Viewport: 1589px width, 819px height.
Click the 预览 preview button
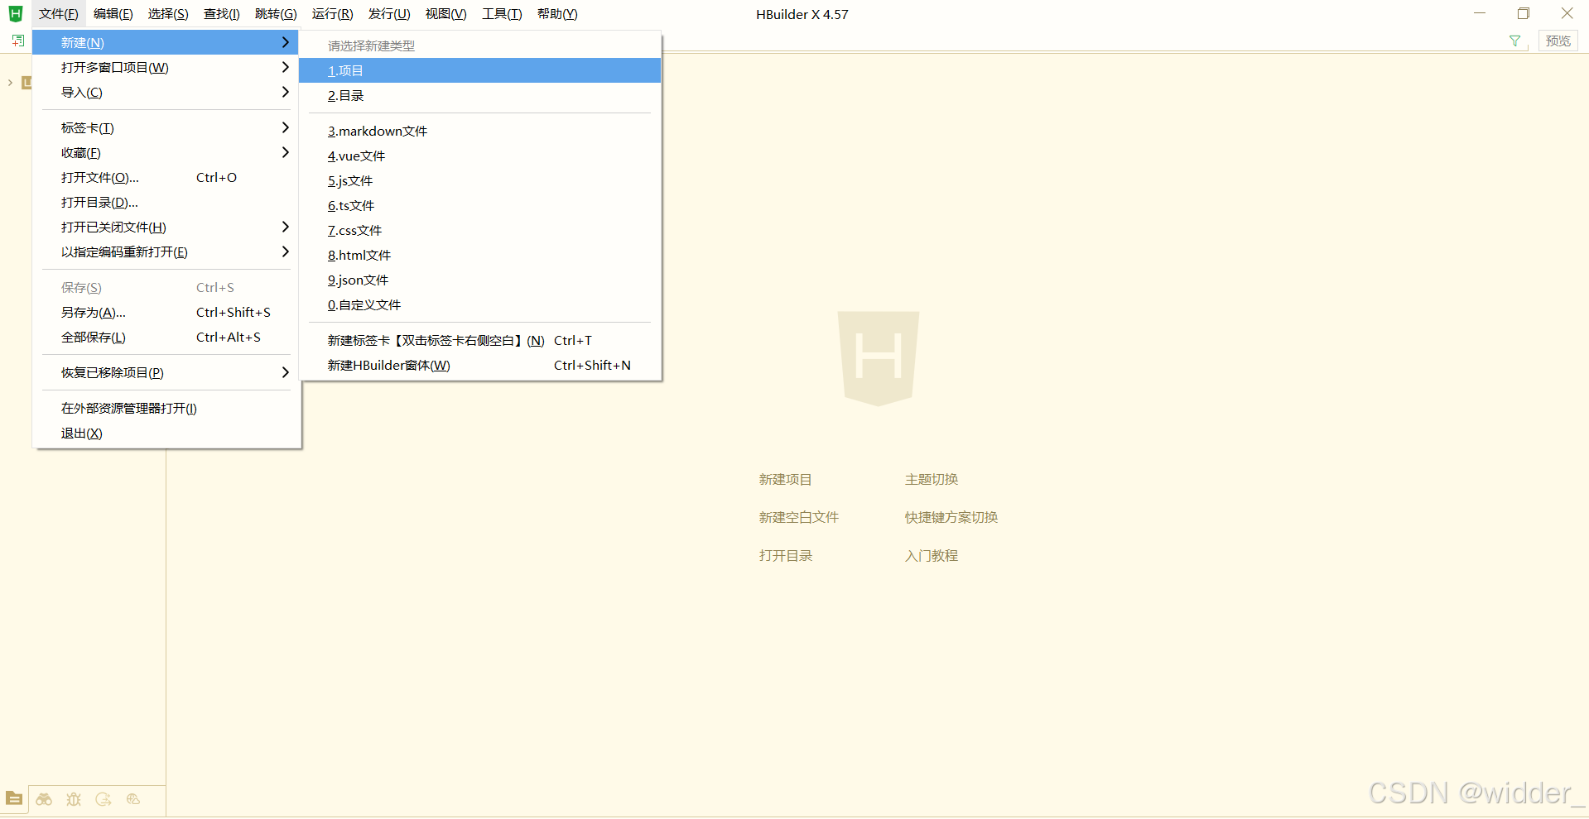click(1558, 41)
